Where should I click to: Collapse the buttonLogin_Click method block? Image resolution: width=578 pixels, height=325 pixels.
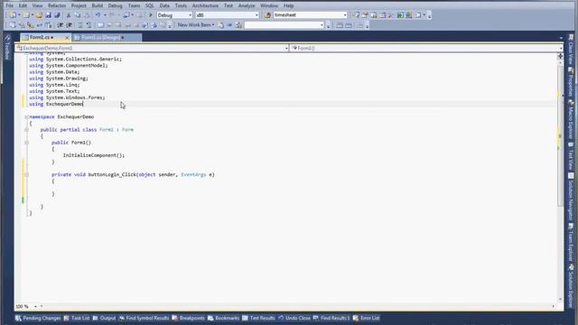[26, 174]
